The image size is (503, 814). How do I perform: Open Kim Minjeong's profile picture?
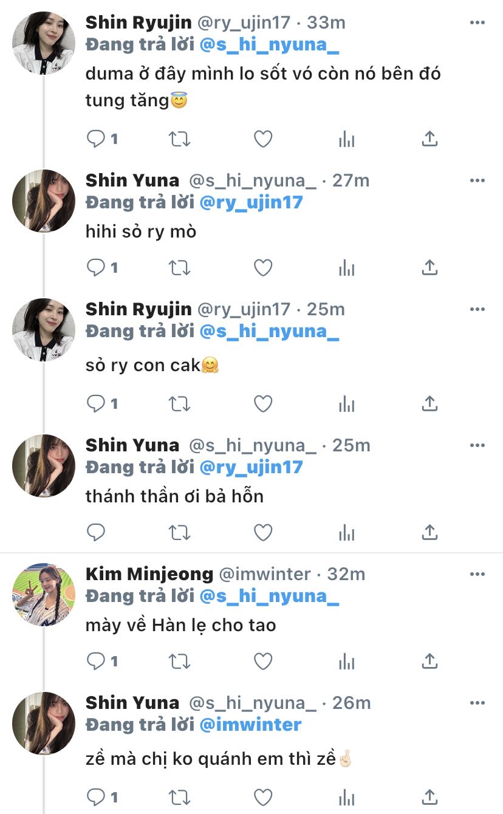click(43, 594)
